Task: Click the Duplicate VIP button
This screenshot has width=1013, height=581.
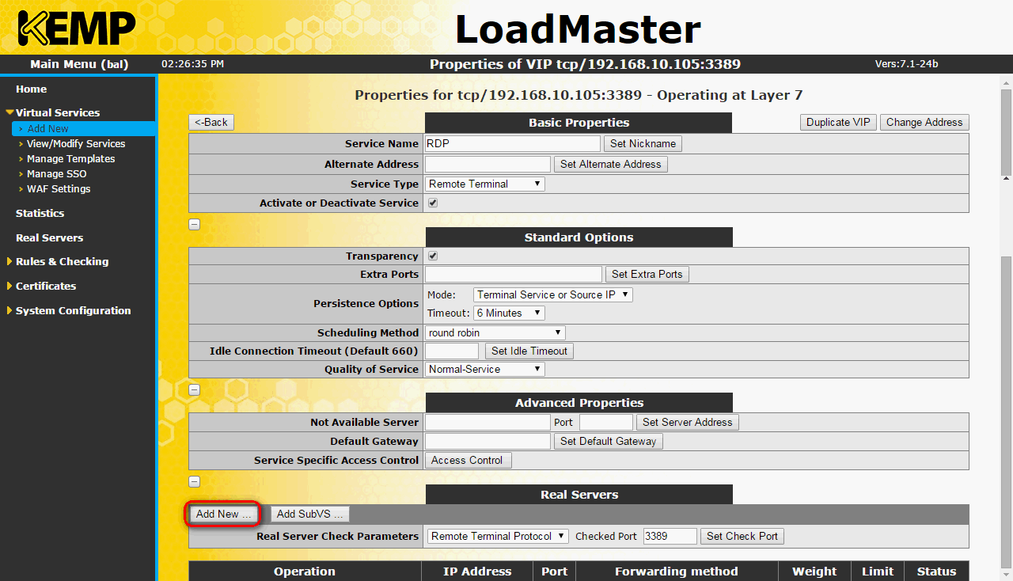Action: (x=838, y=123)
